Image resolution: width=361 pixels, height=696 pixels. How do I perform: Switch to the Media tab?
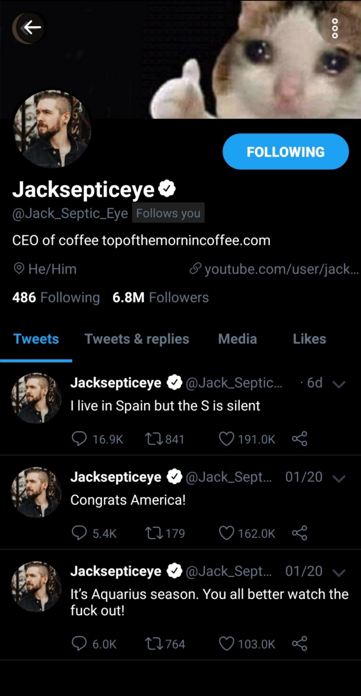click(x=237, y=339)
